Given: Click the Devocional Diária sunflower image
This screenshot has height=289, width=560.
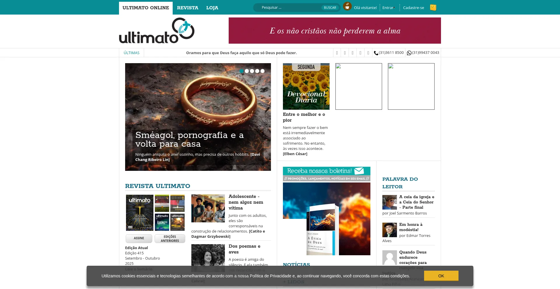Looking at the screenshot, I should 306,86.
